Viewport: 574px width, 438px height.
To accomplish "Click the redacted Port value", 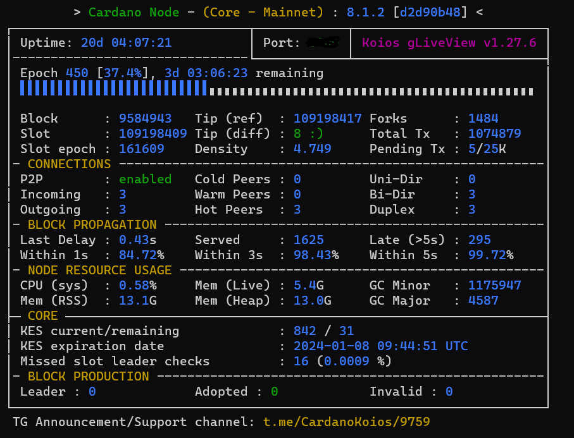I will [323, 43].
